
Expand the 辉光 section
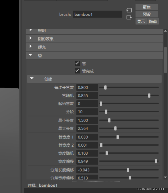(x=94, y=47)
